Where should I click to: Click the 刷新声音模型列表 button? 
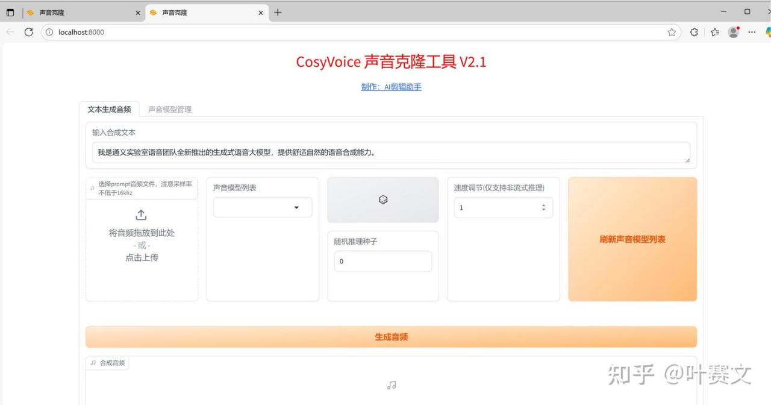[x=632, y=239]
